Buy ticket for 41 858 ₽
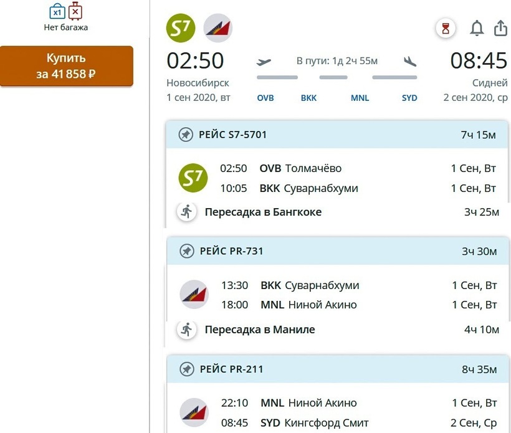 tap(66, 66)
